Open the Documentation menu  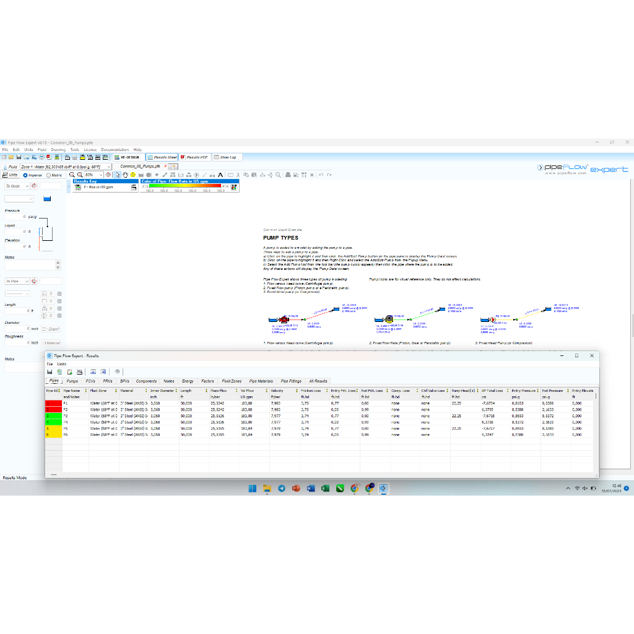click(x=115, y=150)
